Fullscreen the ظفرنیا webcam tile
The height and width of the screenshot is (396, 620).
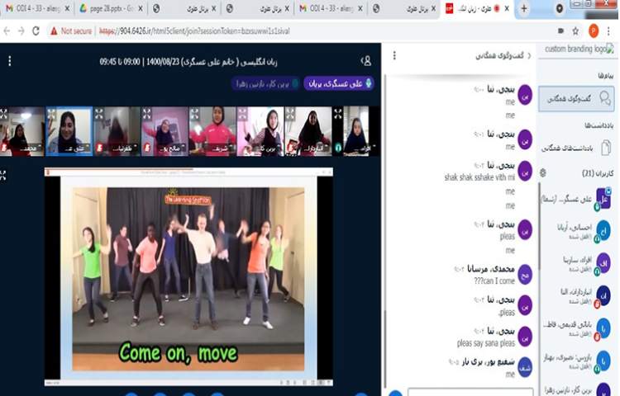click(99, 115)
